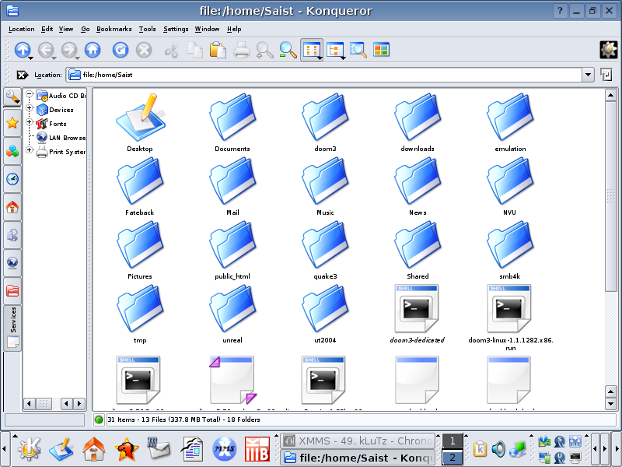Click the Paste clipboard icon

(x=218, y=50)
